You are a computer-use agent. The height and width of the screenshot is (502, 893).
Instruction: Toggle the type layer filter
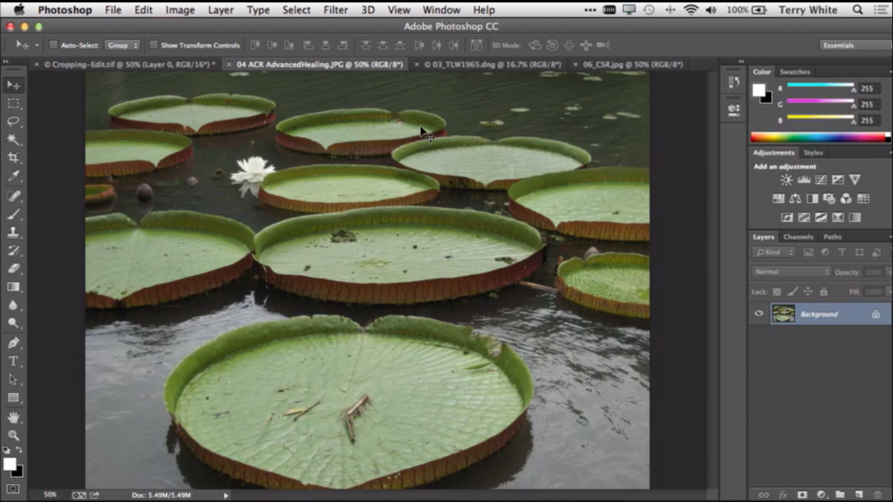(842, 252)
